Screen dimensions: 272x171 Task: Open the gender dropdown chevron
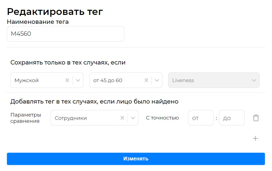78,80
